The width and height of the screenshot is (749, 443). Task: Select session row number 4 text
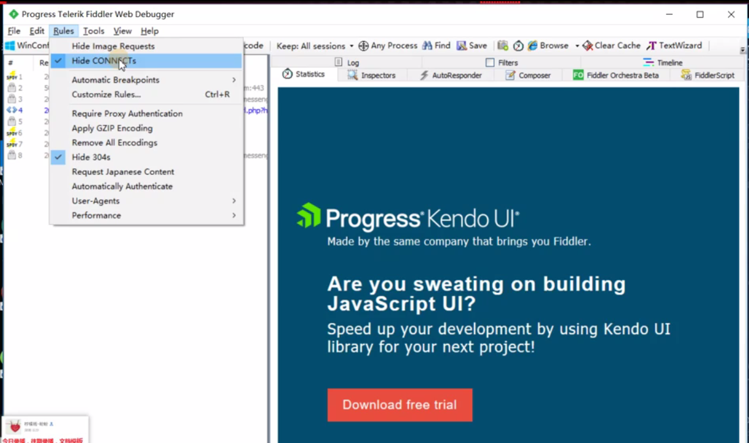pyautogui.click(x=20, y=111)
